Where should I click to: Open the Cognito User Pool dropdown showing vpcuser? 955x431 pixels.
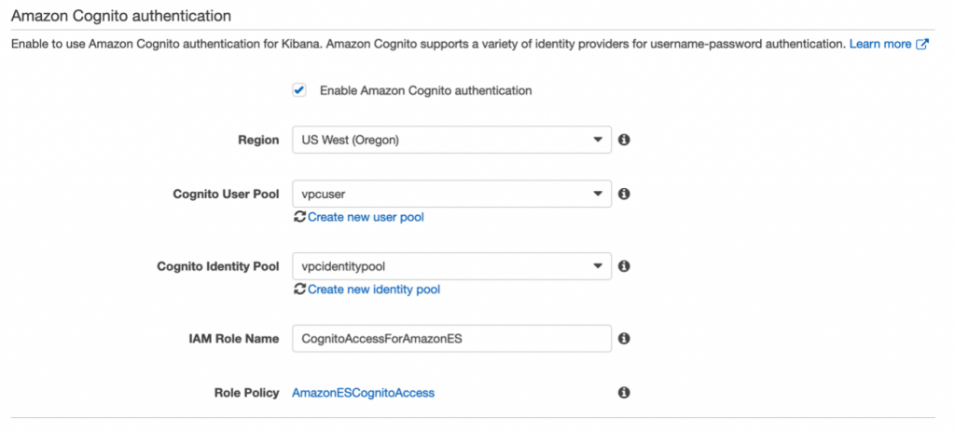(x=451, y=194)
